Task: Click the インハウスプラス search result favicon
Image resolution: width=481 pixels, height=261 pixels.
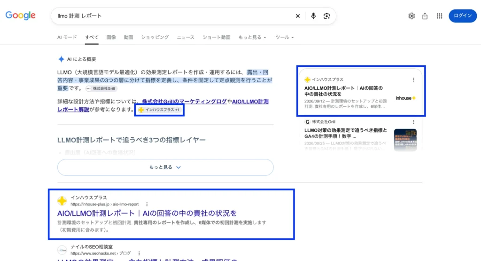Action: point(62,201)
